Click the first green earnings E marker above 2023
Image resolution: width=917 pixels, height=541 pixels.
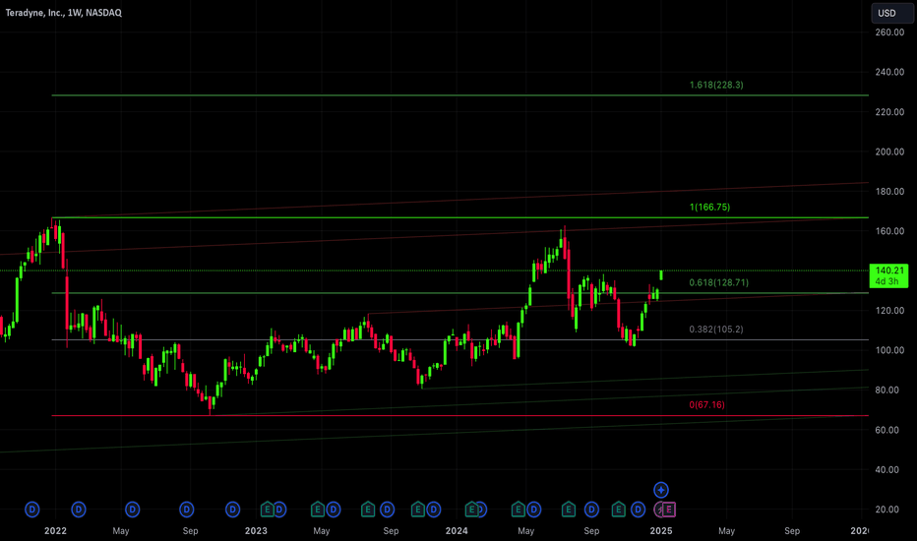tap(267, 510)
